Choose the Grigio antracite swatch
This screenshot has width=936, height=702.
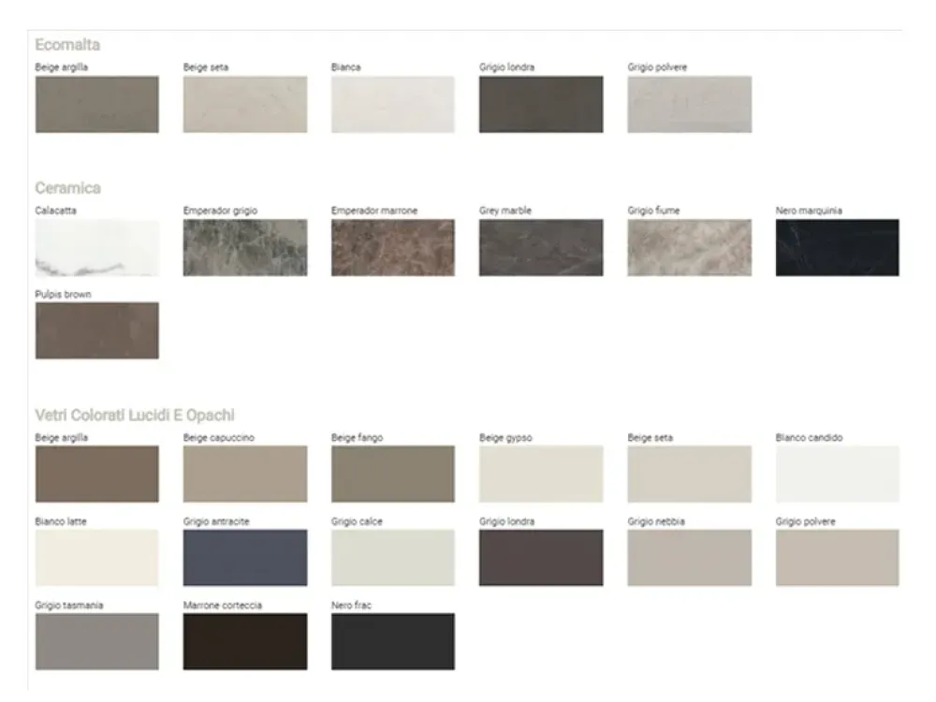pos(244,558)
